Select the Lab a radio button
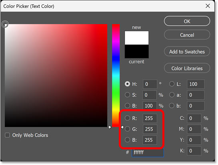218x165 pixels. pos(172,95)
